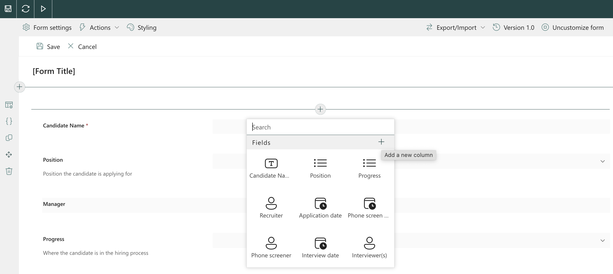The height and width of the screenshot is (274, 613).
Task: Click the plus to add a new column
Action: [381, 142]
